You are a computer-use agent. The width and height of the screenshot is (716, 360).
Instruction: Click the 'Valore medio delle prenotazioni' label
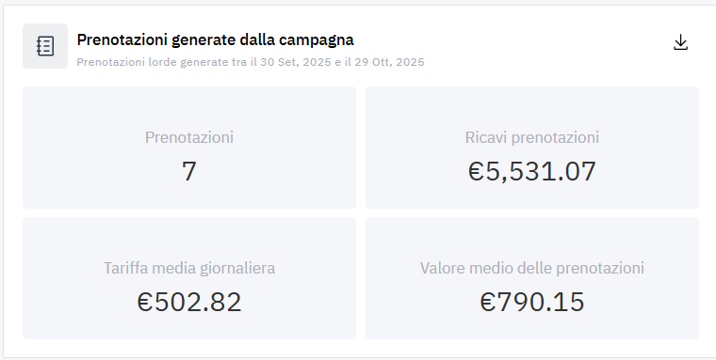click(532, 268)
